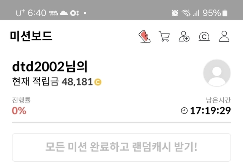Tap the invite friend icon

pos(184,36)
